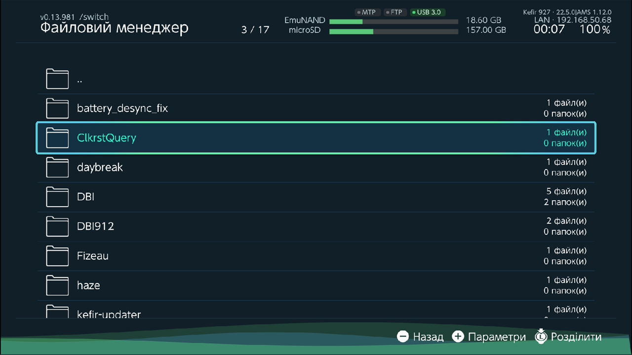Click the Файловий менеджер title
This screenshot has height=355, width=632.
[114, 28]
